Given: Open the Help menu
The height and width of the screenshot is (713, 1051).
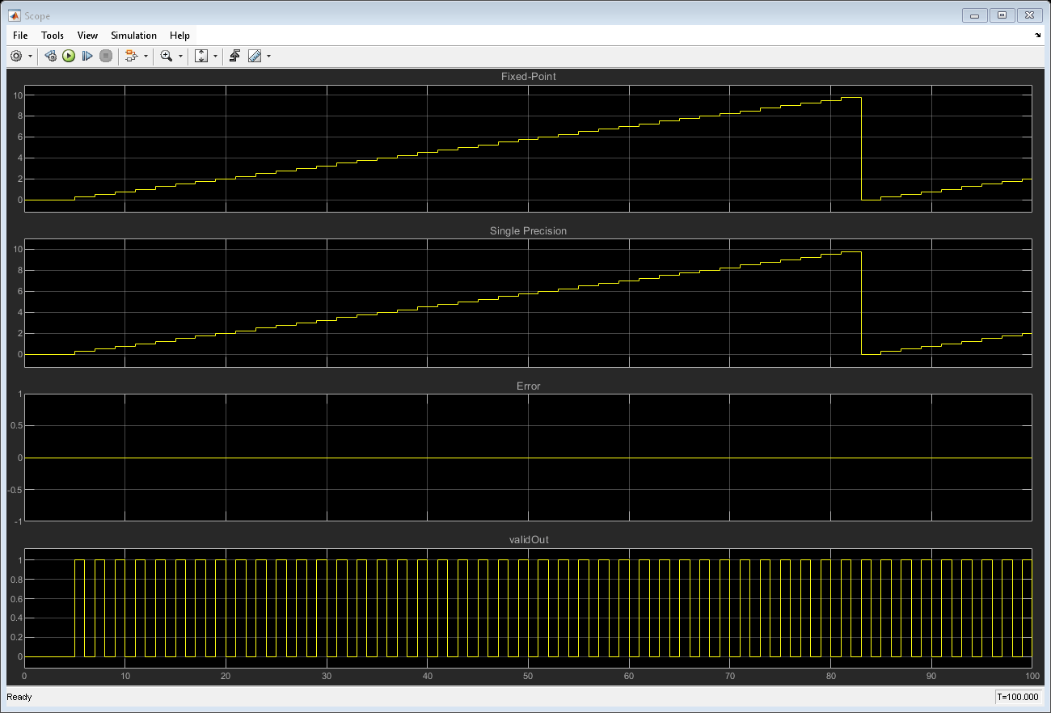Looking at the screenshot, I should 179,36.
